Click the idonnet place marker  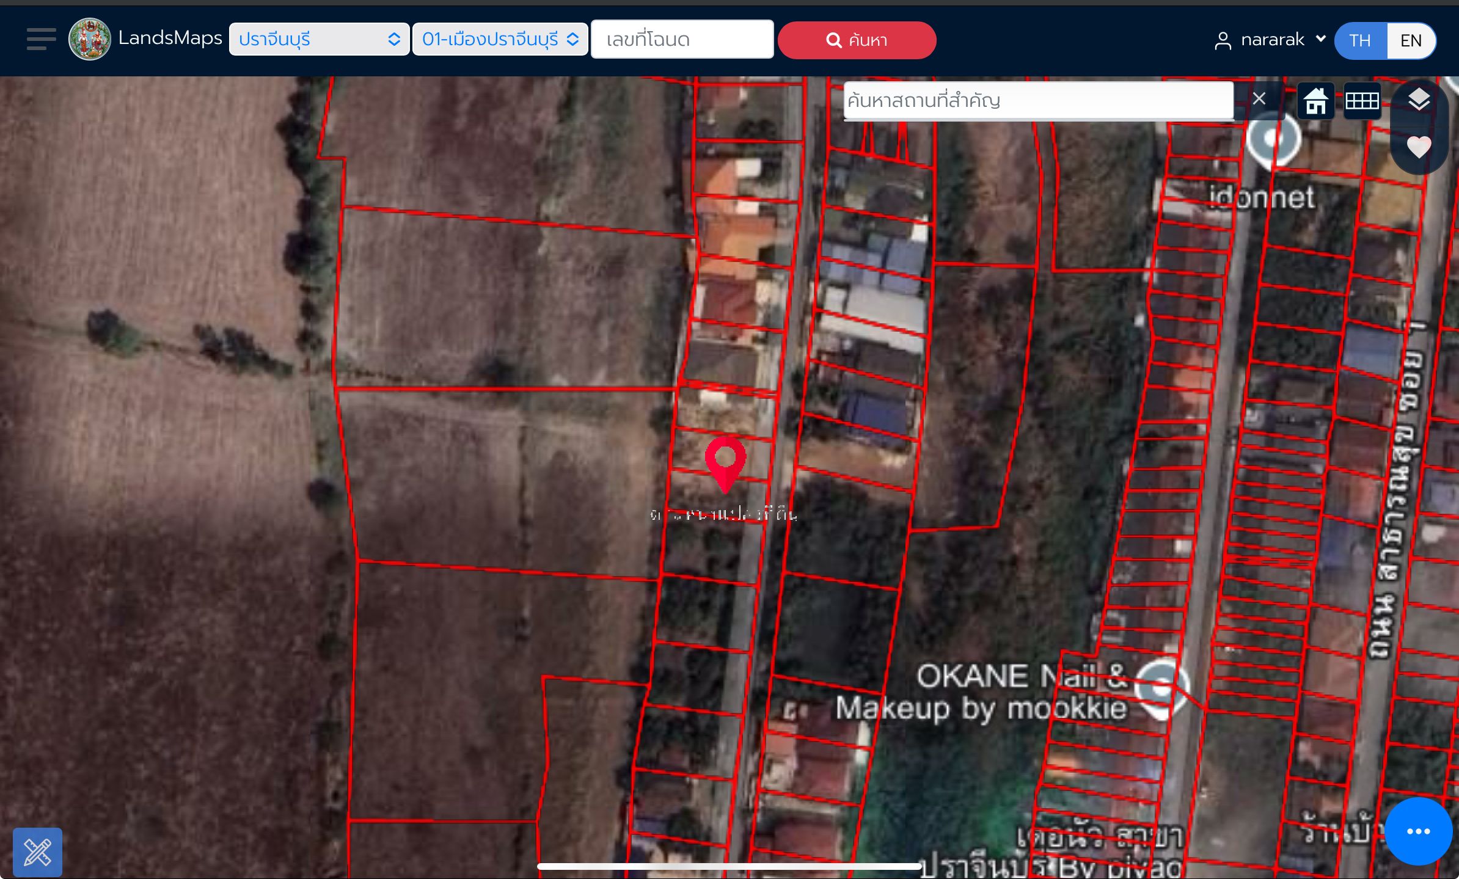[1273, 140]
